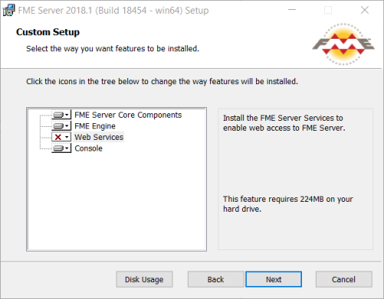The image size is (384, 299).
Task: Open the Disk Usage dialog
Action: tap(144, 279)
